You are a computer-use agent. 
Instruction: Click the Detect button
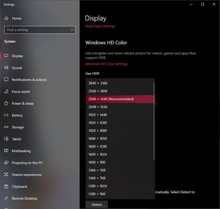[97, 204]
